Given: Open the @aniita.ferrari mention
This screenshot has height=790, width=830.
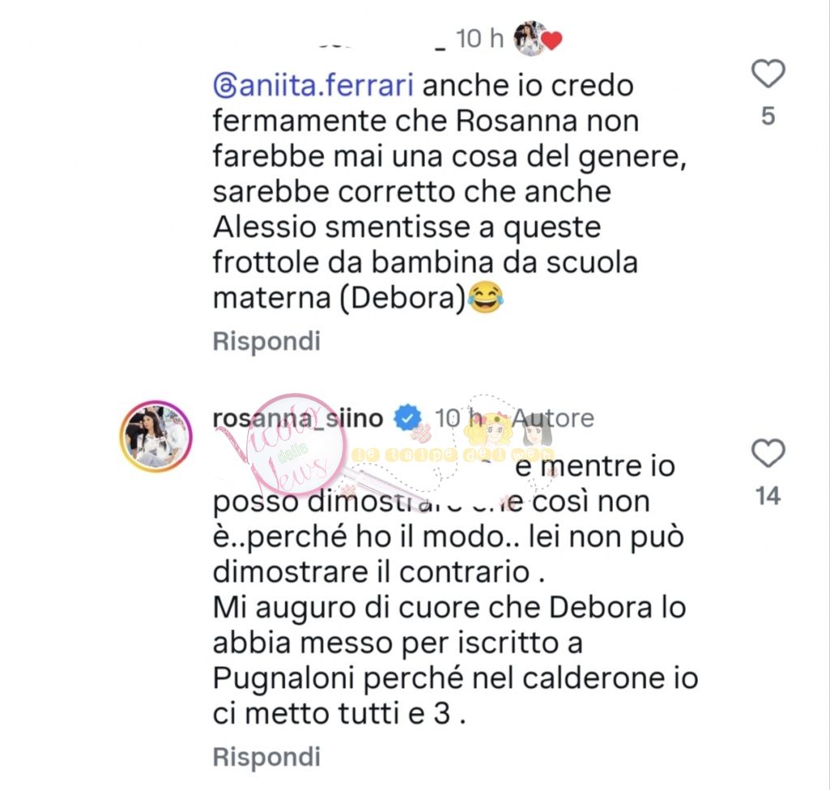Looking at the screenshot, I should [314, 86].
